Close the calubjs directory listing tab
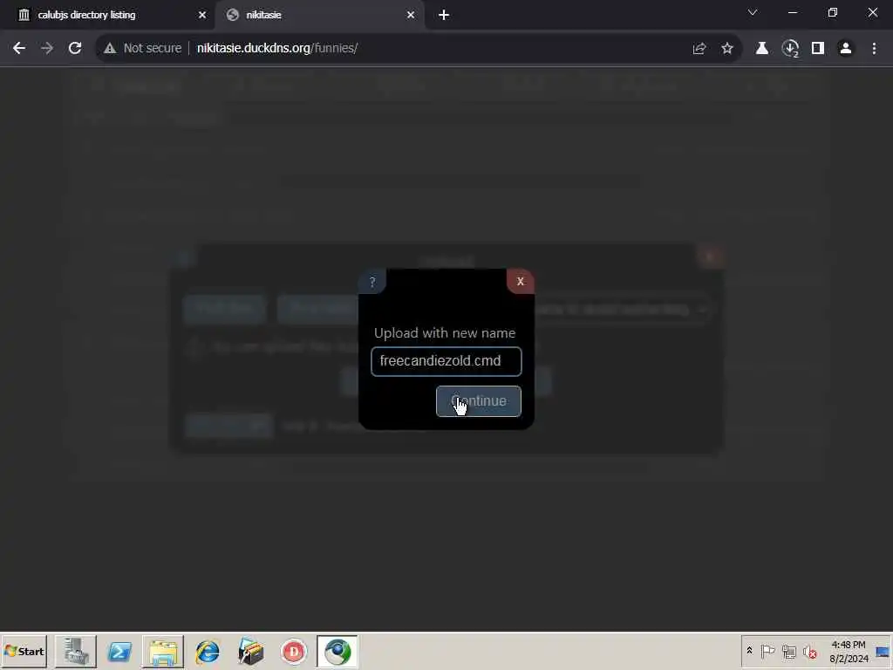 [x=202, y=15]
